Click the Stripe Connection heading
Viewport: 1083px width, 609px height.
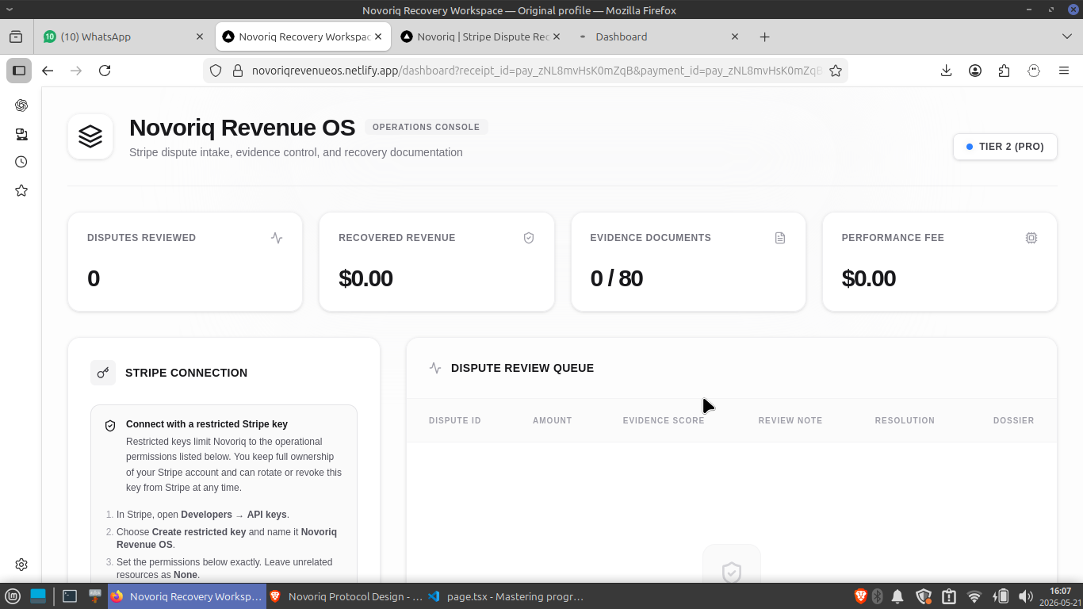pyautogui.click(x=186, y=373)
